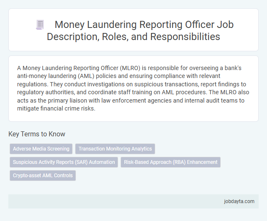Open the Crypto-asset AML Controls tag
Viewport: 267px width, 221px height.
43,176
